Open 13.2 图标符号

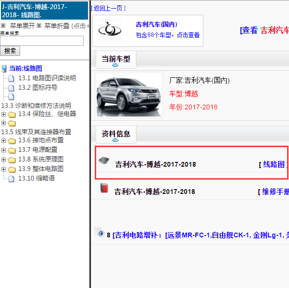[38, 87]
